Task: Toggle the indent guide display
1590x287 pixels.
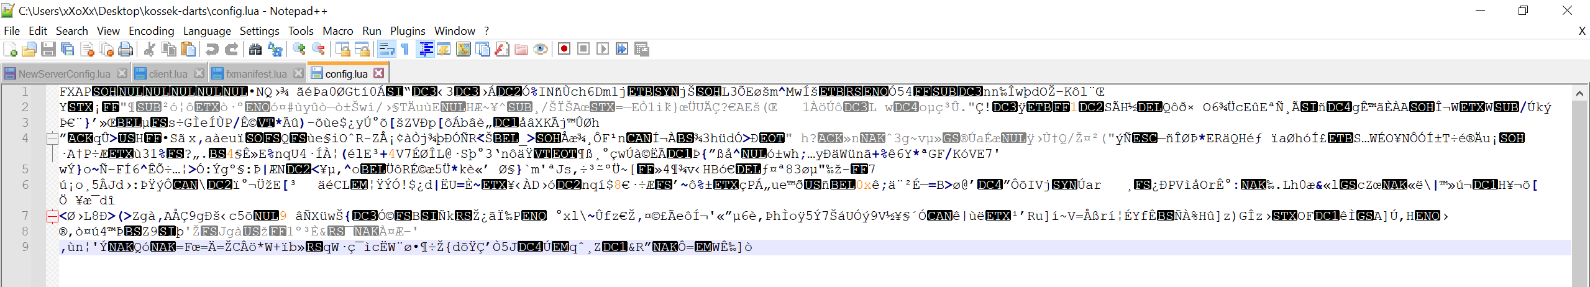Action: click(426, 49)
